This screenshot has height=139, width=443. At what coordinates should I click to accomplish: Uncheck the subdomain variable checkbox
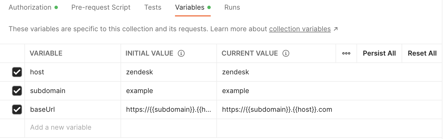click(17, 91)
